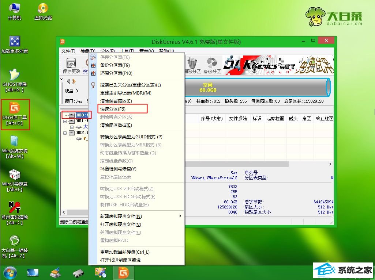Click the magnifier icon beside 搜索已丢失分区

point(93,85)
